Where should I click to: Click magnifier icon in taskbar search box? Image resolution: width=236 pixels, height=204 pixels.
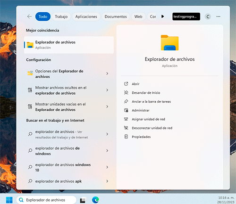21,200
